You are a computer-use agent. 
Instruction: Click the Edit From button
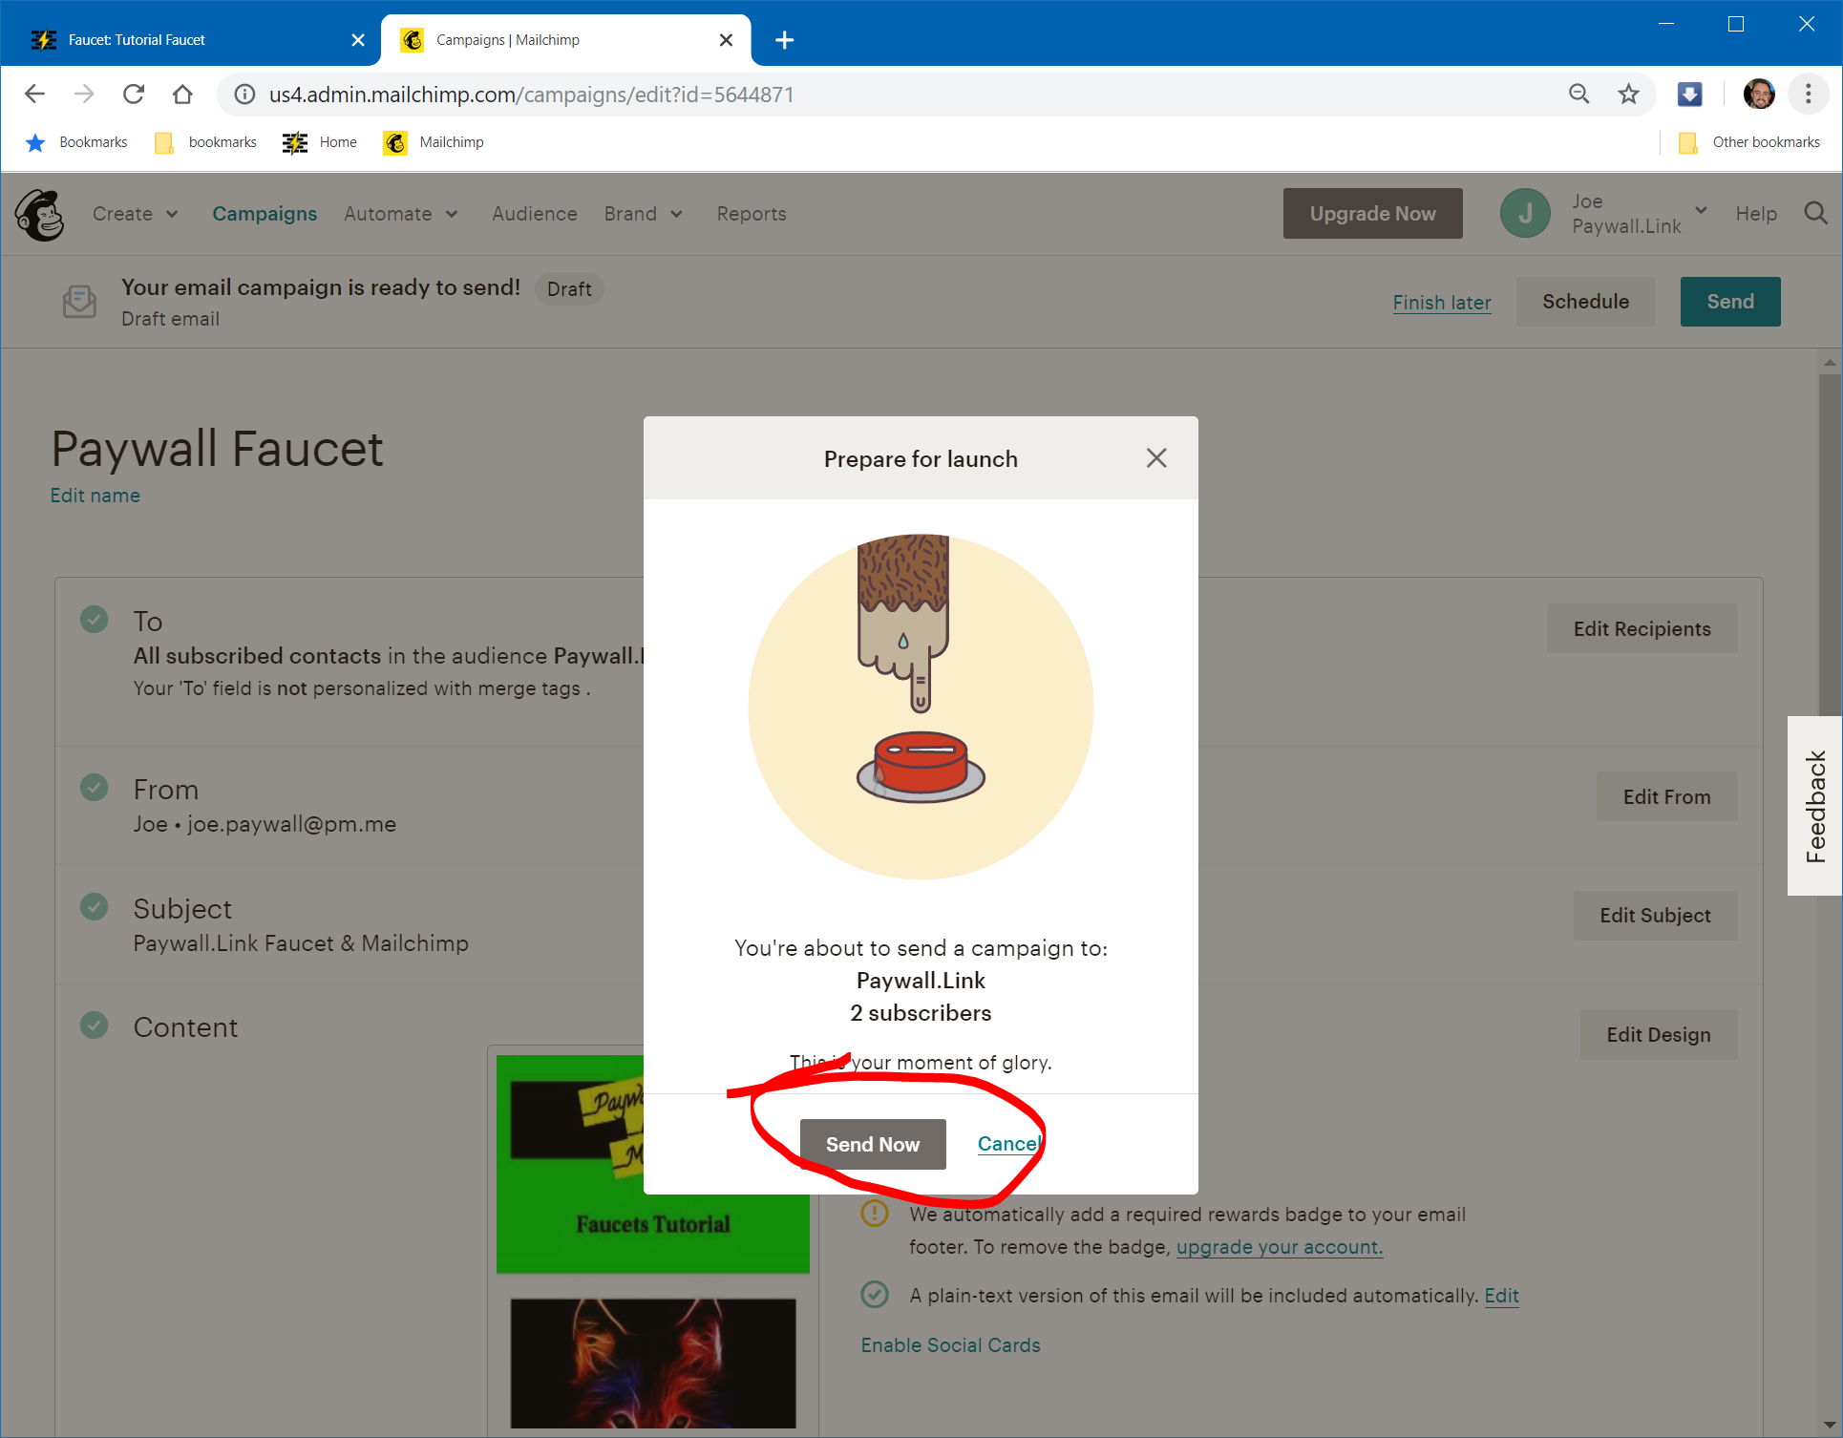point(1666,796)
